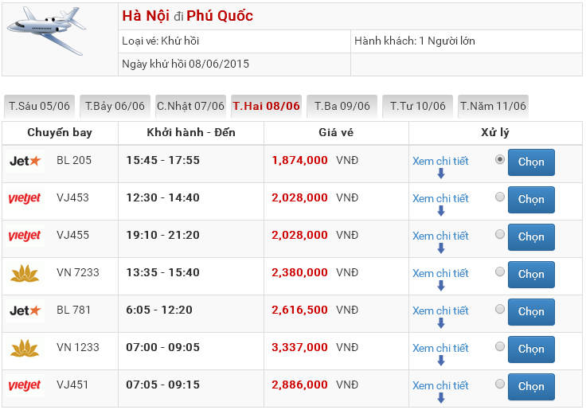The width and height of the screenshot is (586, 410).
Task: Choose flight VN 7233 with its Chọn button
Action: click(x=531, y=275)
